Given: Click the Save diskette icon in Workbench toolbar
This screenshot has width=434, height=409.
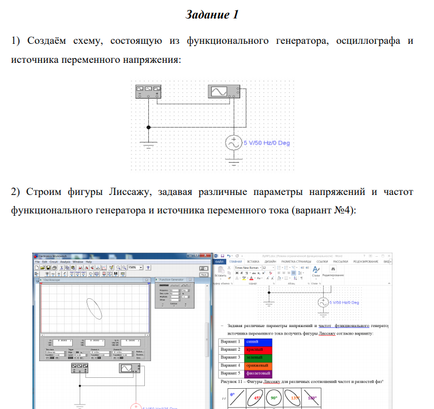Looking at the screenshot, I should click(x=48, y=268).
